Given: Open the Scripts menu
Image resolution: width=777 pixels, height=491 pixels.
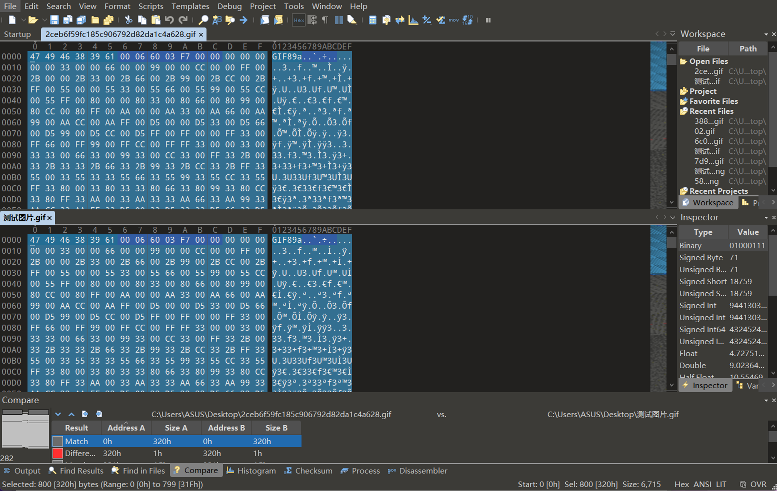Looking at the screenshot, I should pyautogui.click(x=150, y=6).
